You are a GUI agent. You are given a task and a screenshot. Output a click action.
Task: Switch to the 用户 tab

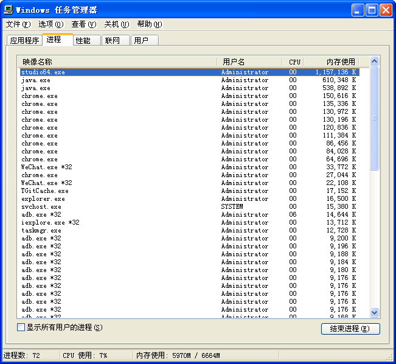point(145,40)
